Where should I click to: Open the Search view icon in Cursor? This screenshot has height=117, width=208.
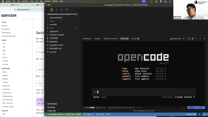tap(57, 10)
